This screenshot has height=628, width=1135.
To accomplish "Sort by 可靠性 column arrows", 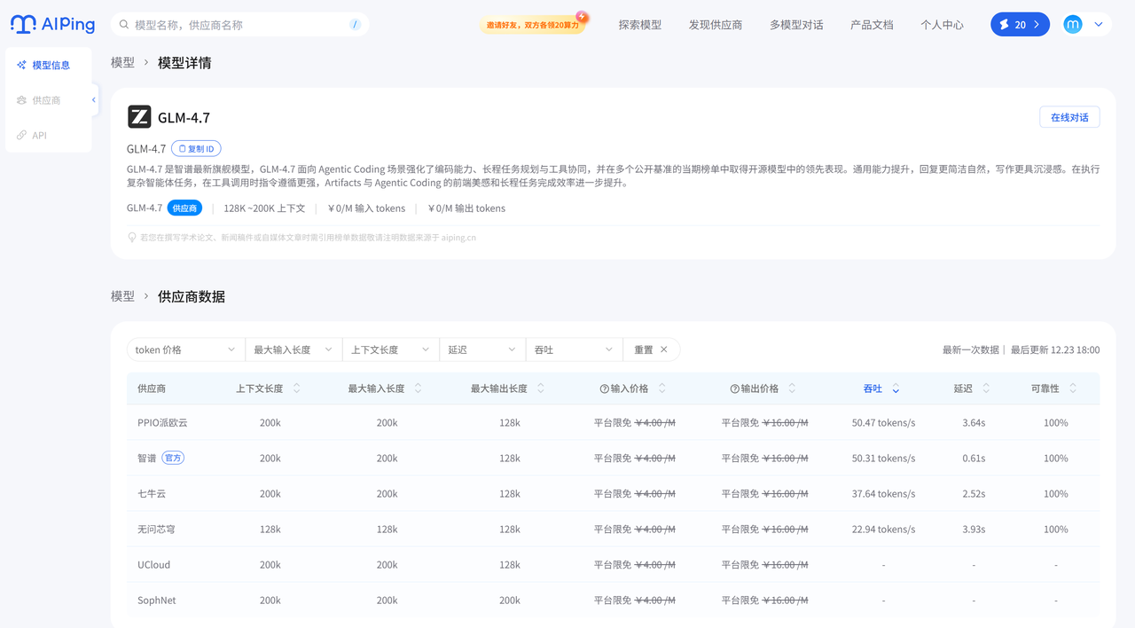I will (x=1073, y=389).
